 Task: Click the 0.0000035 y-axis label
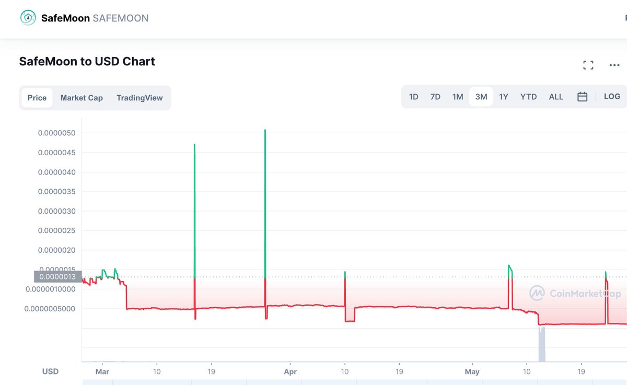56,192
